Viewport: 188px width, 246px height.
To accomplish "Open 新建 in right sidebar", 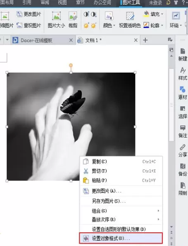I will 183,54.
